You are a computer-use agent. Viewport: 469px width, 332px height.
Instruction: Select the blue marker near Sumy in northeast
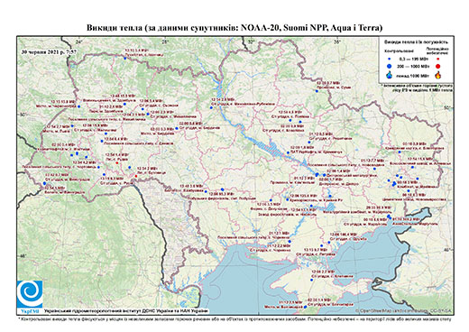[x=317, y=91]
